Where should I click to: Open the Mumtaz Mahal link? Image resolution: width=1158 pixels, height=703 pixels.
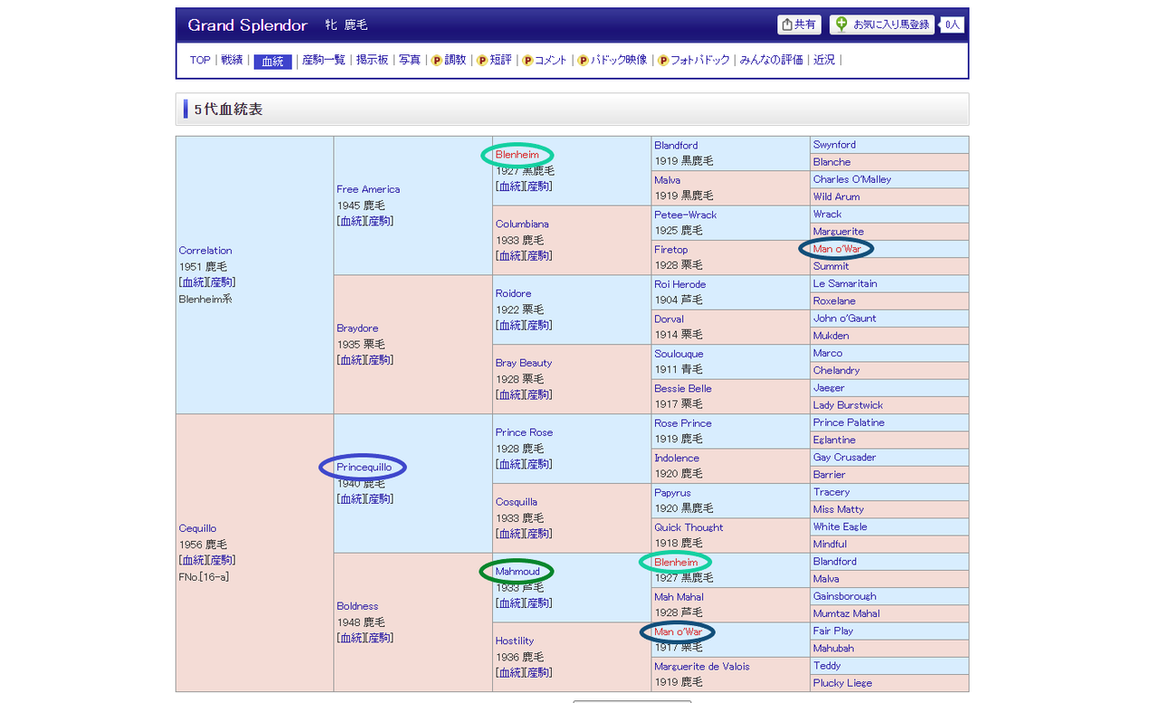(x=847, y=614)
